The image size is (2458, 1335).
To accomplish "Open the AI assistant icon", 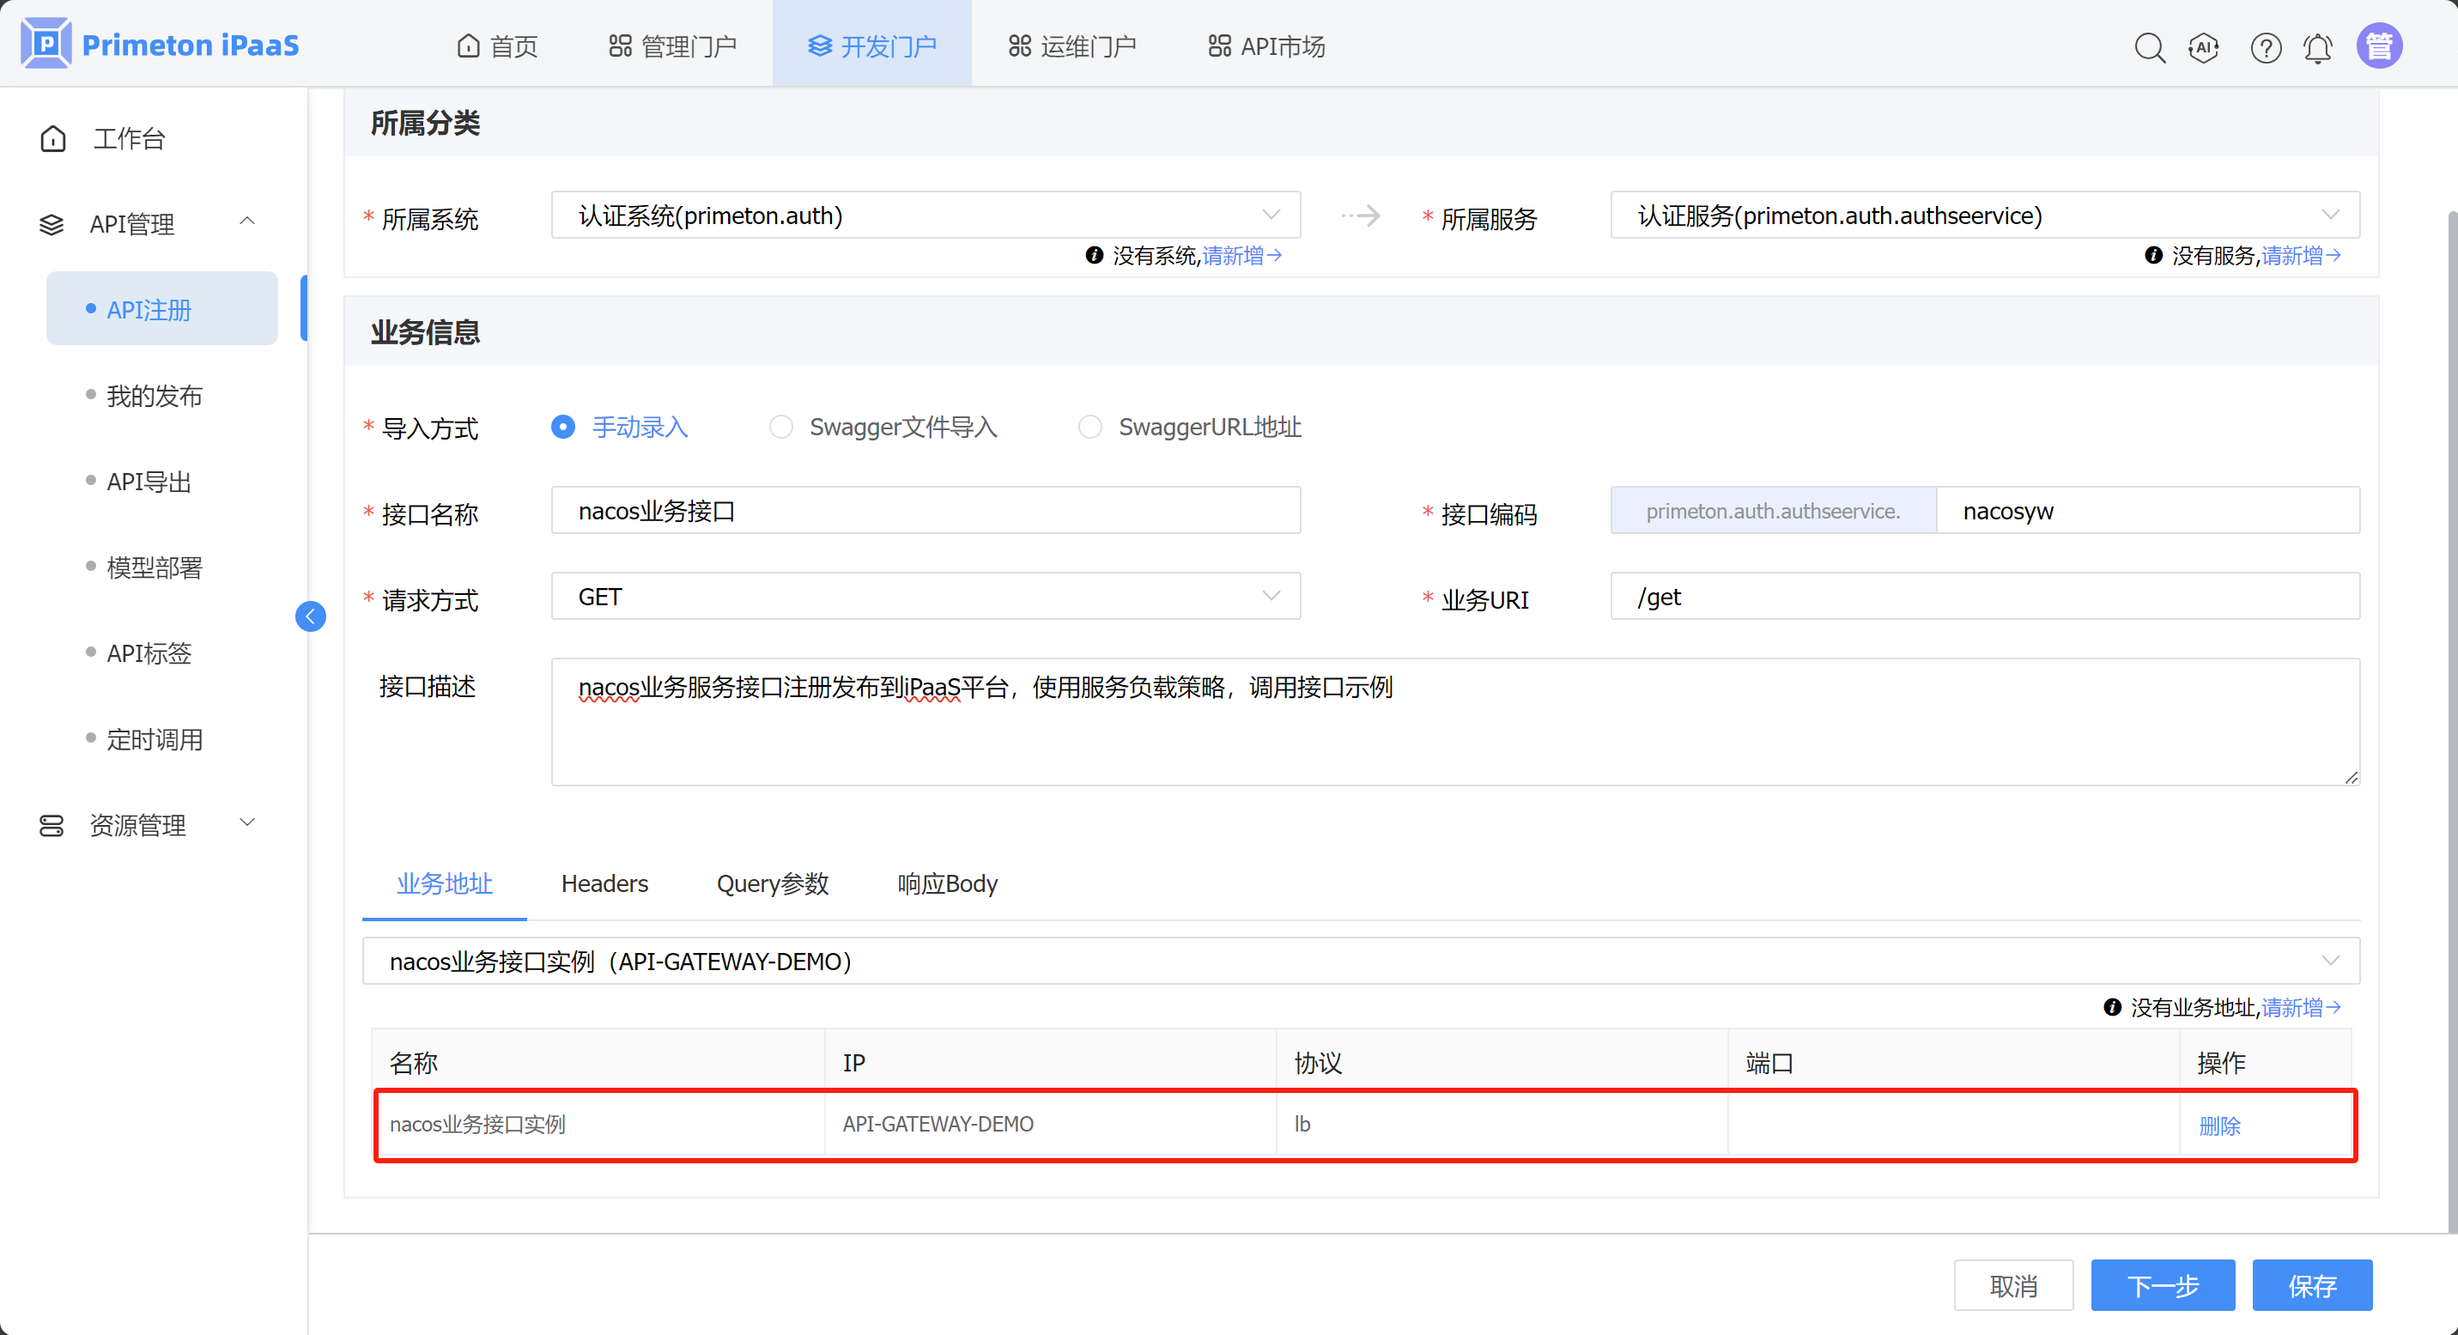I will 2203,46.
